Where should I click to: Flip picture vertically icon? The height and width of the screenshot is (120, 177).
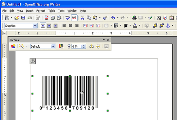coord(98,46)
